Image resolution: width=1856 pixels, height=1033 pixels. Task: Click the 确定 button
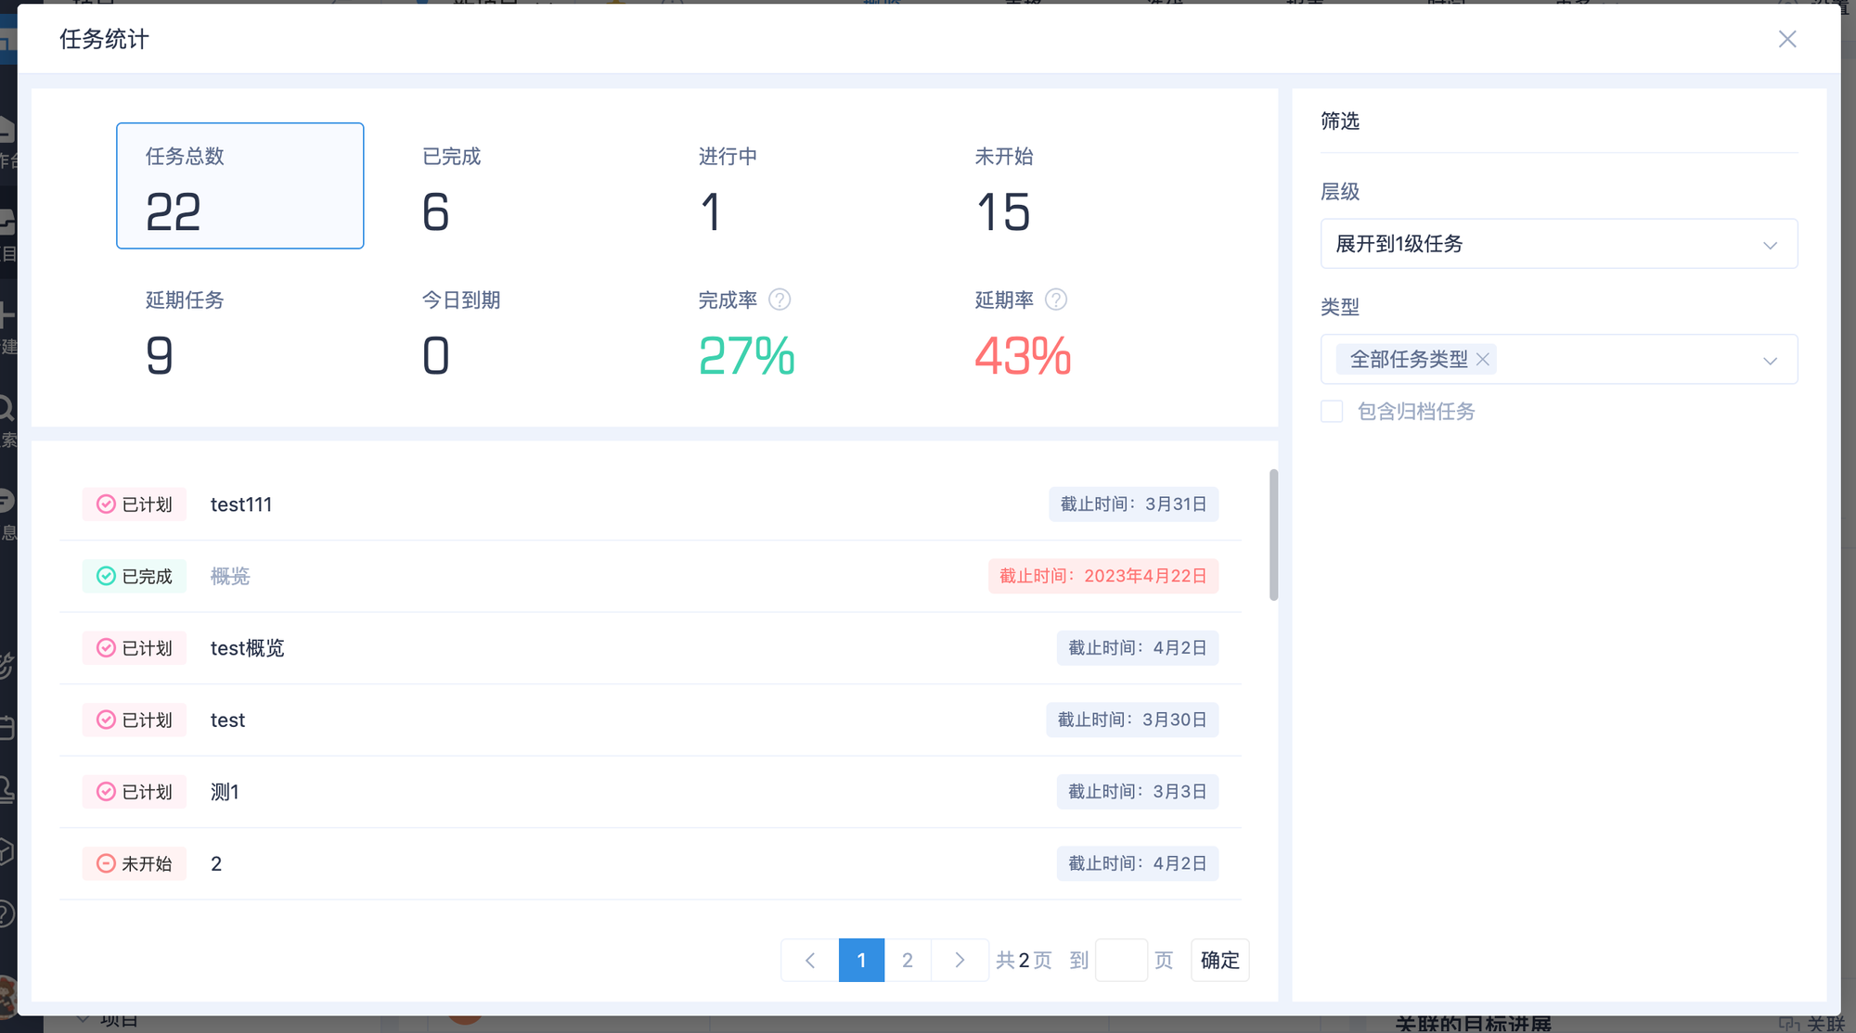pyautogui.click(x=1219, y=961)
